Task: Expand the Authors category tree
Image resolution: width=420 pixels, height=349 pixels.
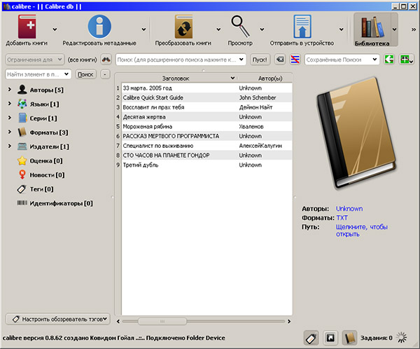Action: tap(10, 90)
